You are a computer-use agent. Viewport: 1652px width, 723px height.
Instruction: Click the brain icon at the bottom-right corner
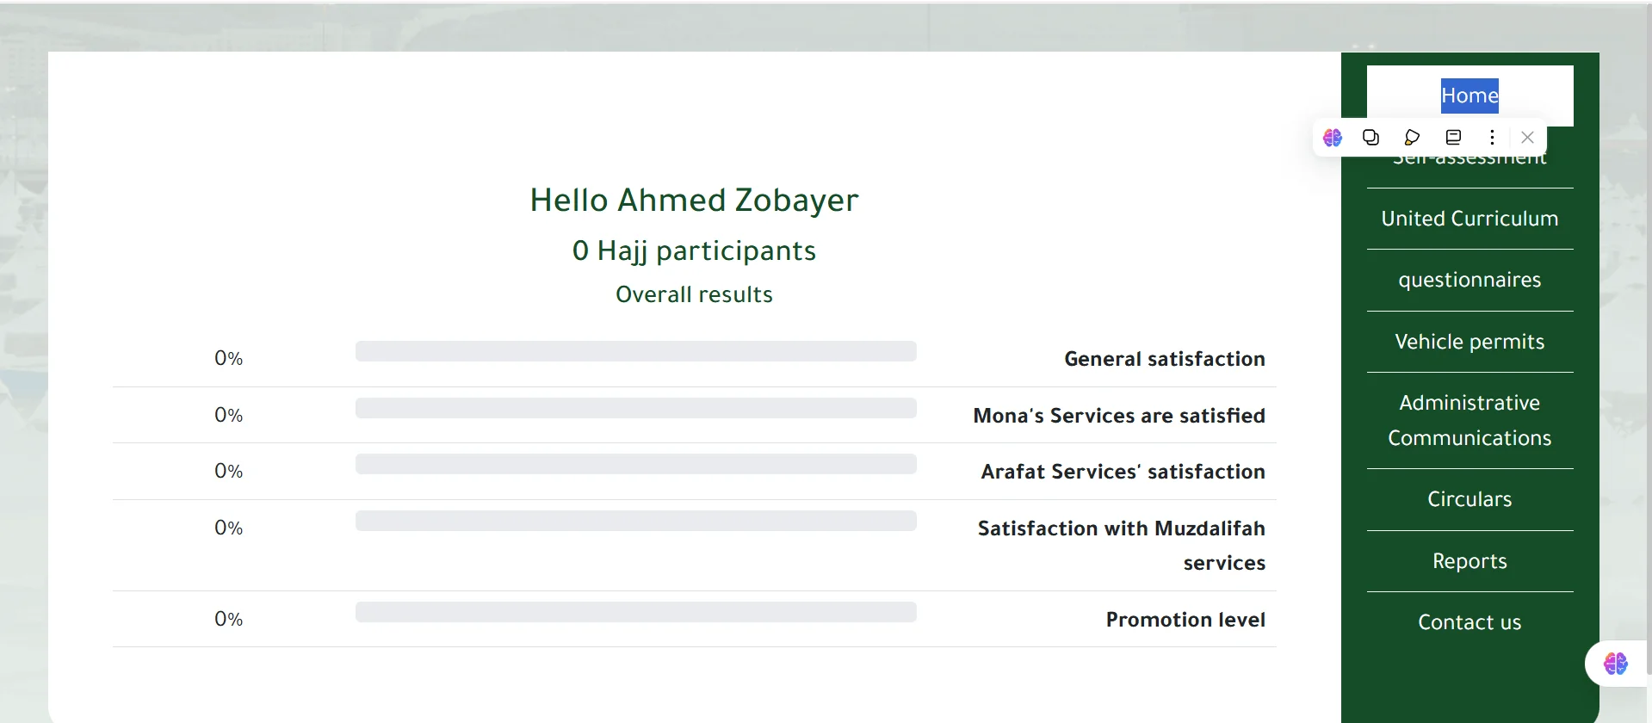[1615, 663]
